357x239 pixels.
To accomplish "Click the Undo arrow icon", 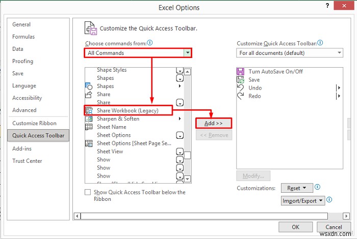I will coord(240,88).
